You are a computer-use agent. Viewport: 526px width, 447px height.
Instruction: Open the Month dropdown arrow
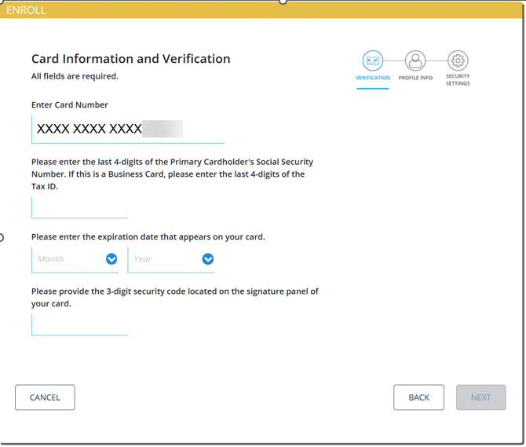[111, 258]
